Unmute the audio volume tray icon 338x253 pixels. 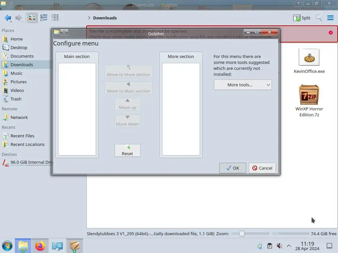point(279,246)
